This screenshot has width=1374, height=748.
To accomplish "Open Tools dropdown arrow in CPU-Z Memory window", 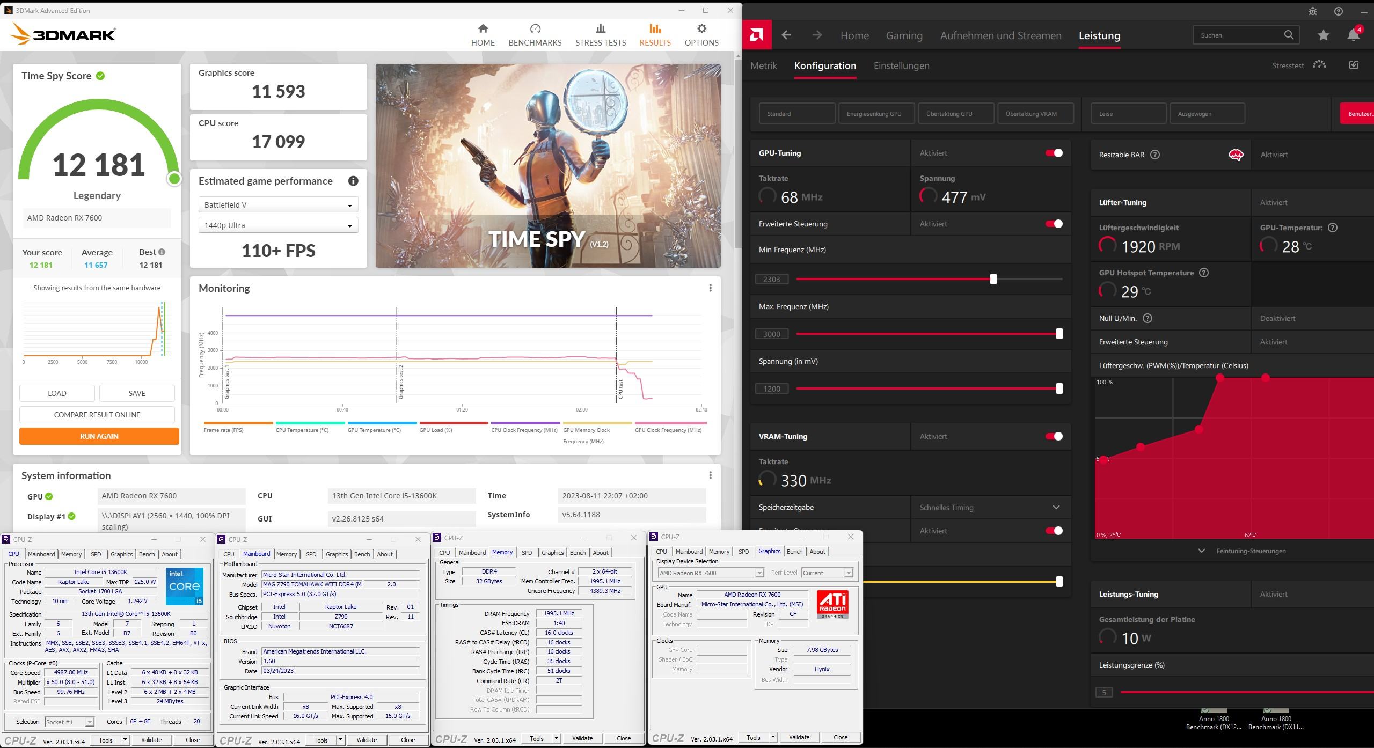I will pos(556,738).
